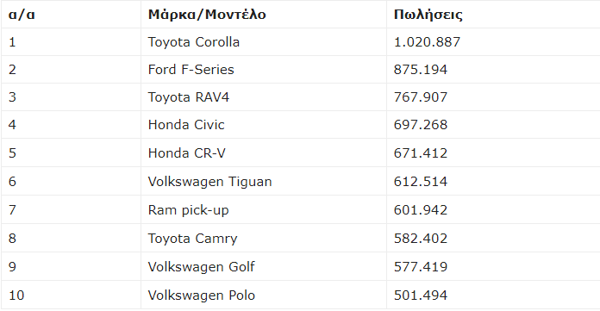Image resolution: width=600 pixels, height=311 pixels.
Task: Click the Ram pick-up entry
Action: pyautogui.click(x=188, y=210)
